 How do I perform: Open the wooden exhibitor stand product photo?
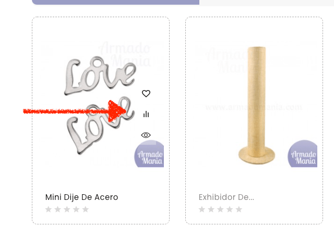(x=256, y=105)
